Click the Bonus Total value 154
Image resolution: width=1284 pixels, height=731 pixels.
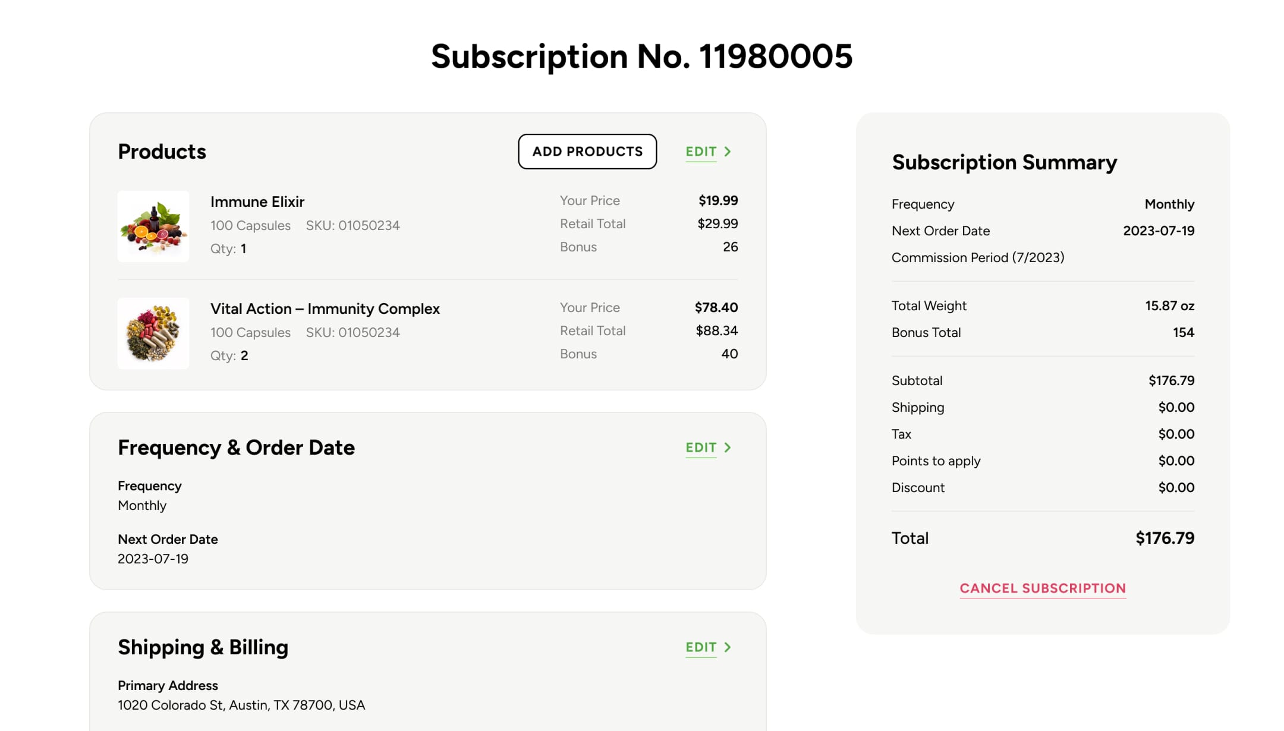(1184, 332)
